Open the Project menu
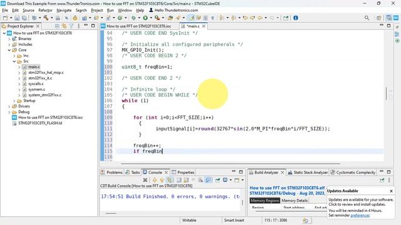 coord(96,10)
